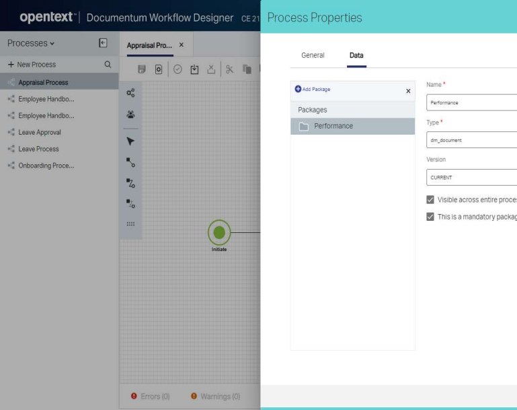This screenshot has height=410, width=517.
Task: Switch to the General tab
Action: 313,55
